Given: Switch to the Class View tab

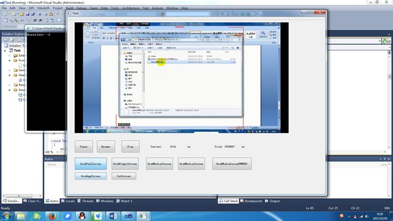Looking at the screenshot, I should 32,201.
